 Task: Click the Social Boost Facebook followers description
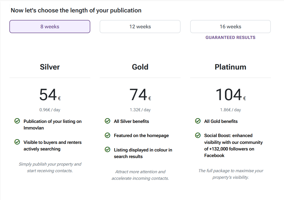click(233, 145)
